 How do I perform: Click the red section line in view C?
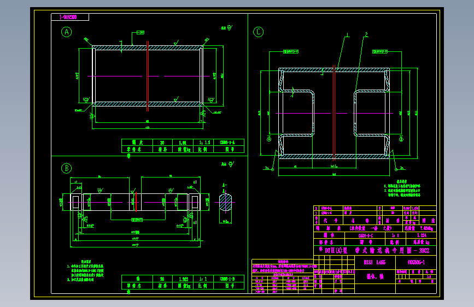click(334, 113)
